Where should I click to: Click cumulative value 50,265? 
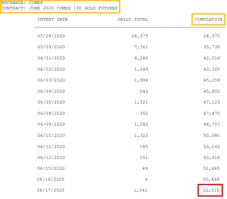(212, 147)
